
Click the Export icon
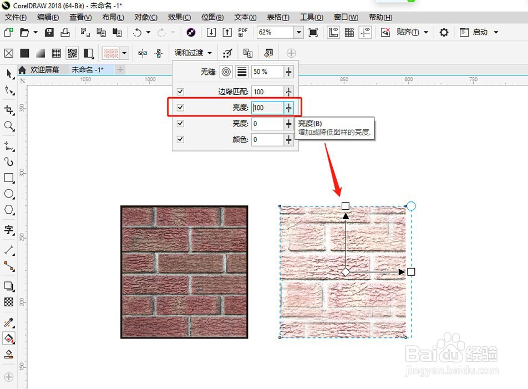227,32
